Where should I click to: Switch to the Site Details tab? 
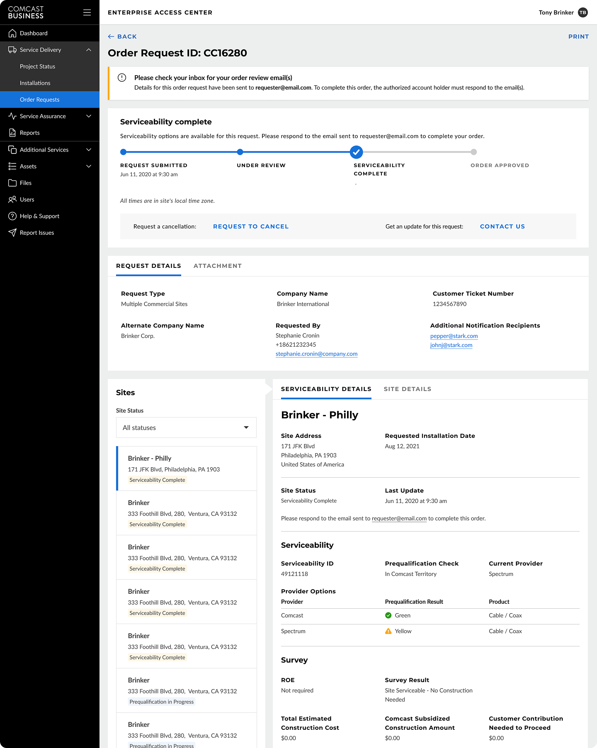point(408,389)
